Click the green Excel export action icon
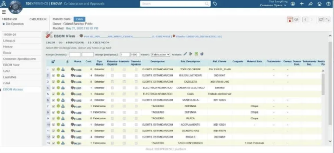The width and height of the screenshot is (334, 153). [196, 54]
